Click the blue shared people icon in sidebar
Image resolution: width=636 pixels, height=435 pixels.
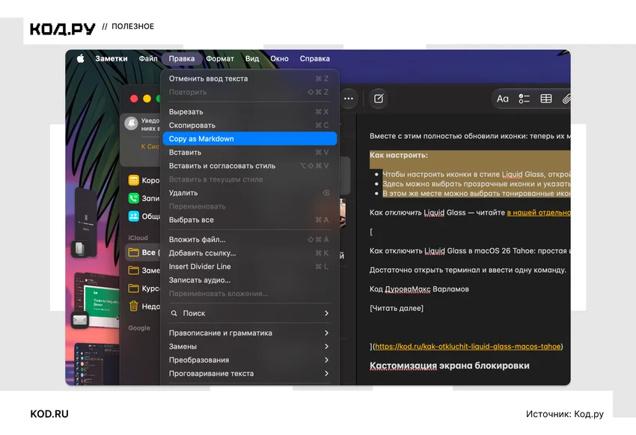pyautogui.click(x=134, y=216)
